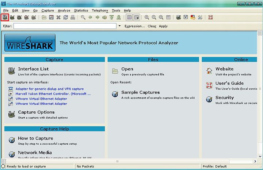The width and height of the screenshot is (263, 170).
Task: Open the Statistics menu
Action: coord(81,10)
